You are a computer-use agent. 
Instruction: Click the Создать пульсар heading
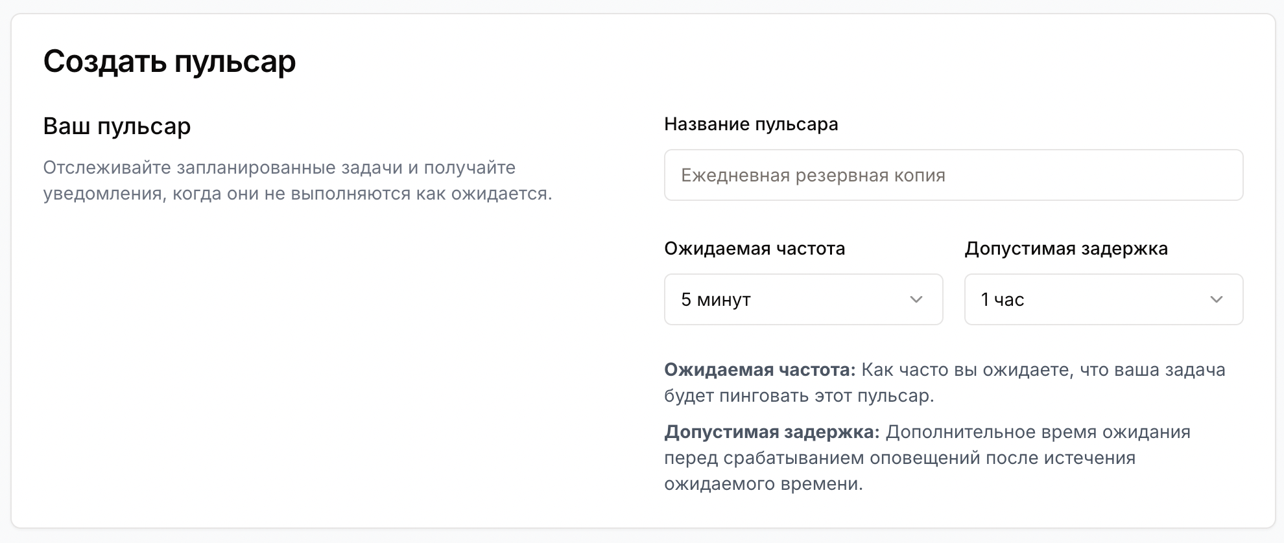pos(169,62)
